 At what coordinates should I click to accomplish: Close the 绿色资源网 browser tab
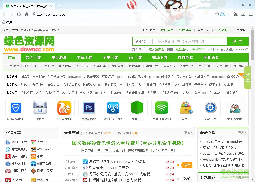click(52, 6)
